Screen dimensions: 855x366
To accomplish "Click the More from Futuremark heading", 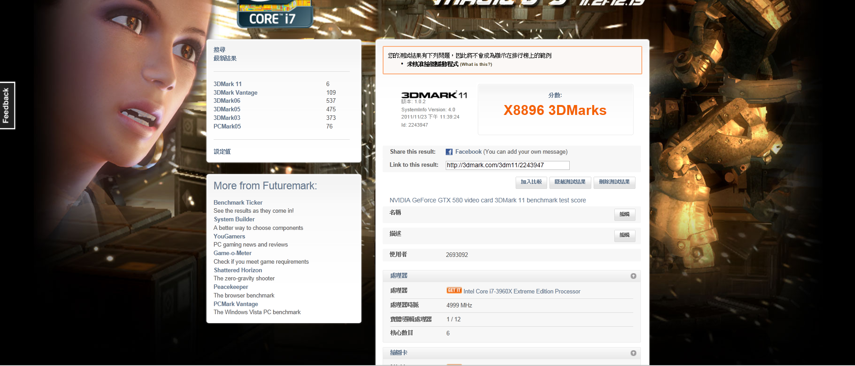I will 265,186.
